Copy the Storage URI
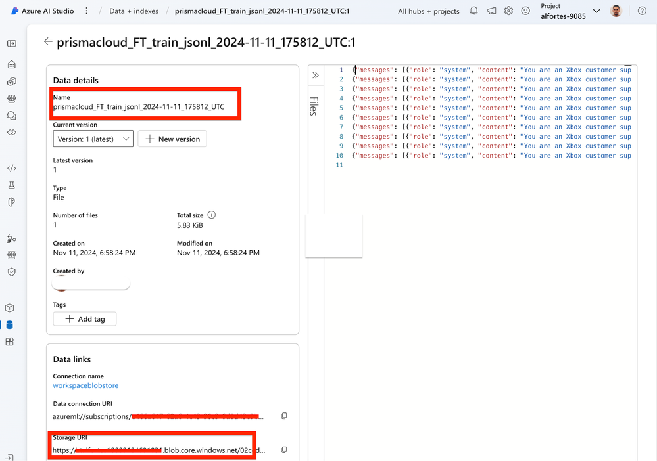Viewport: 657px width, 461px height. click(284, 450)
